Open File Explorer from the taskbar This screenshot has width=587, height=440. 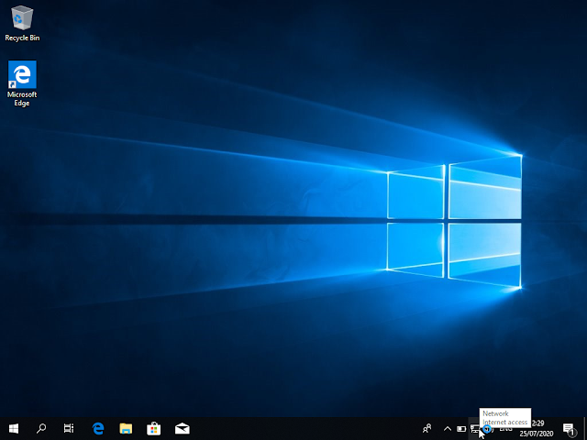click(x=126, y=428)
